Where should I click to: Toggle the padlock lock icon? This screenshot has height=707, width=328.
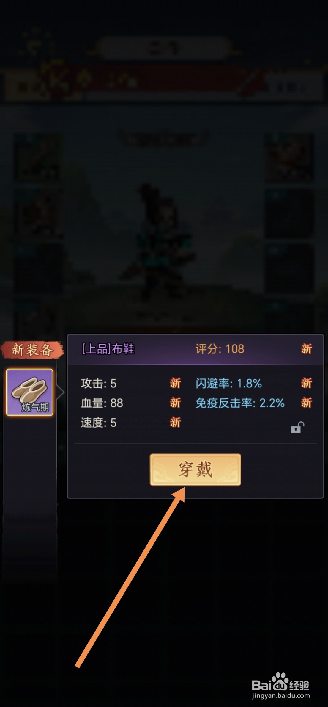pyautogui.click(x=297, y=427)
